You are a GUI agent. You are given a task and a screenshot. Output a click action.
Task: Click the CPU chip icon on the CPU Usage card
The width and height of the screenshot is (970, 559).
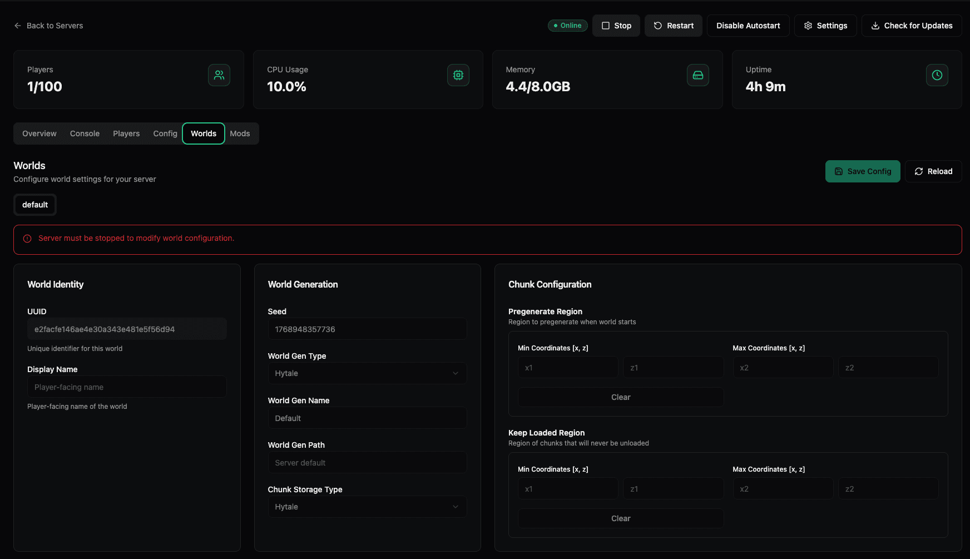458,75
